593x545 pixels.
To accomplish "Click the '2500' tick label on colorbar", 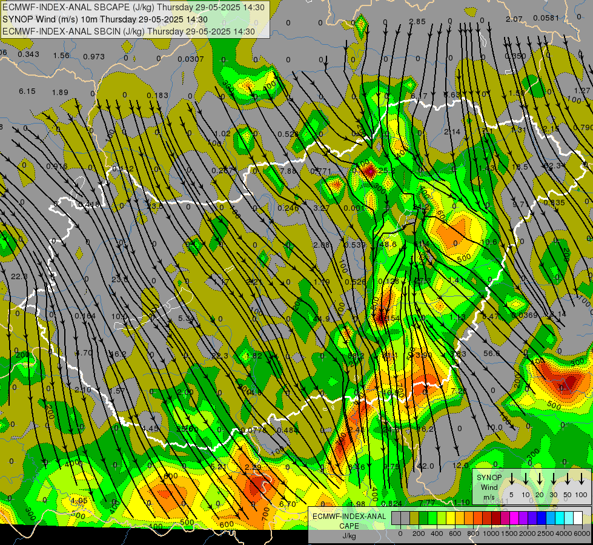I will coord(546,533).
